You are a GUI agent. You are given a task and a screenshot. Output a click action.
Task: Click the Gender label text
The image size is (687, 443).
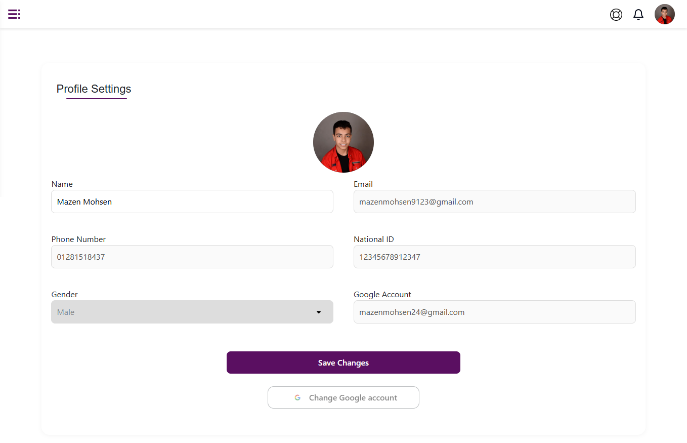pyautogui.click(x=65, y=295)
